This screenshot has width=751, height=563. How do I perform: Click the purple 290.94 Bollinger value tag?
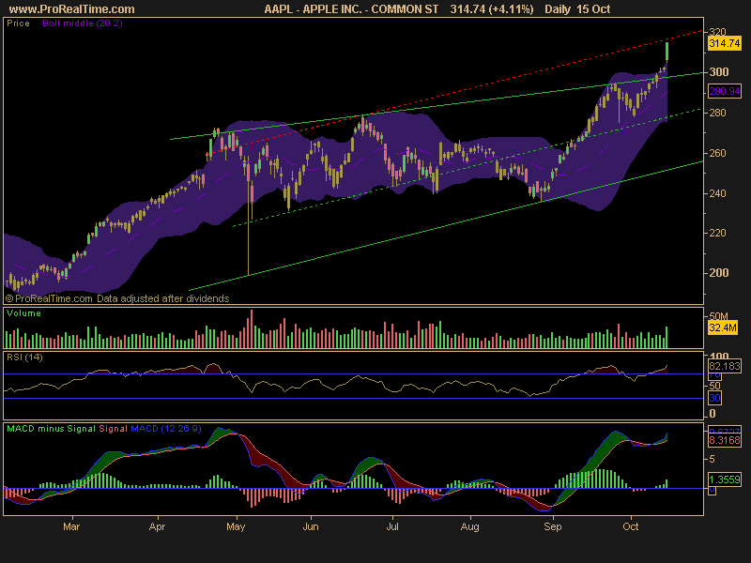(x=725, y=91)
